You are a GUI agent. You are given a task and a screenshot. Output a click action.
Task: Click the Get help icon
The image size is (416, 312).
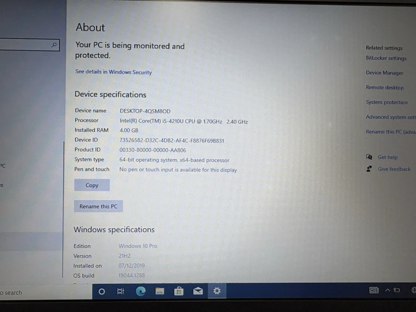[x=369, y=157]
